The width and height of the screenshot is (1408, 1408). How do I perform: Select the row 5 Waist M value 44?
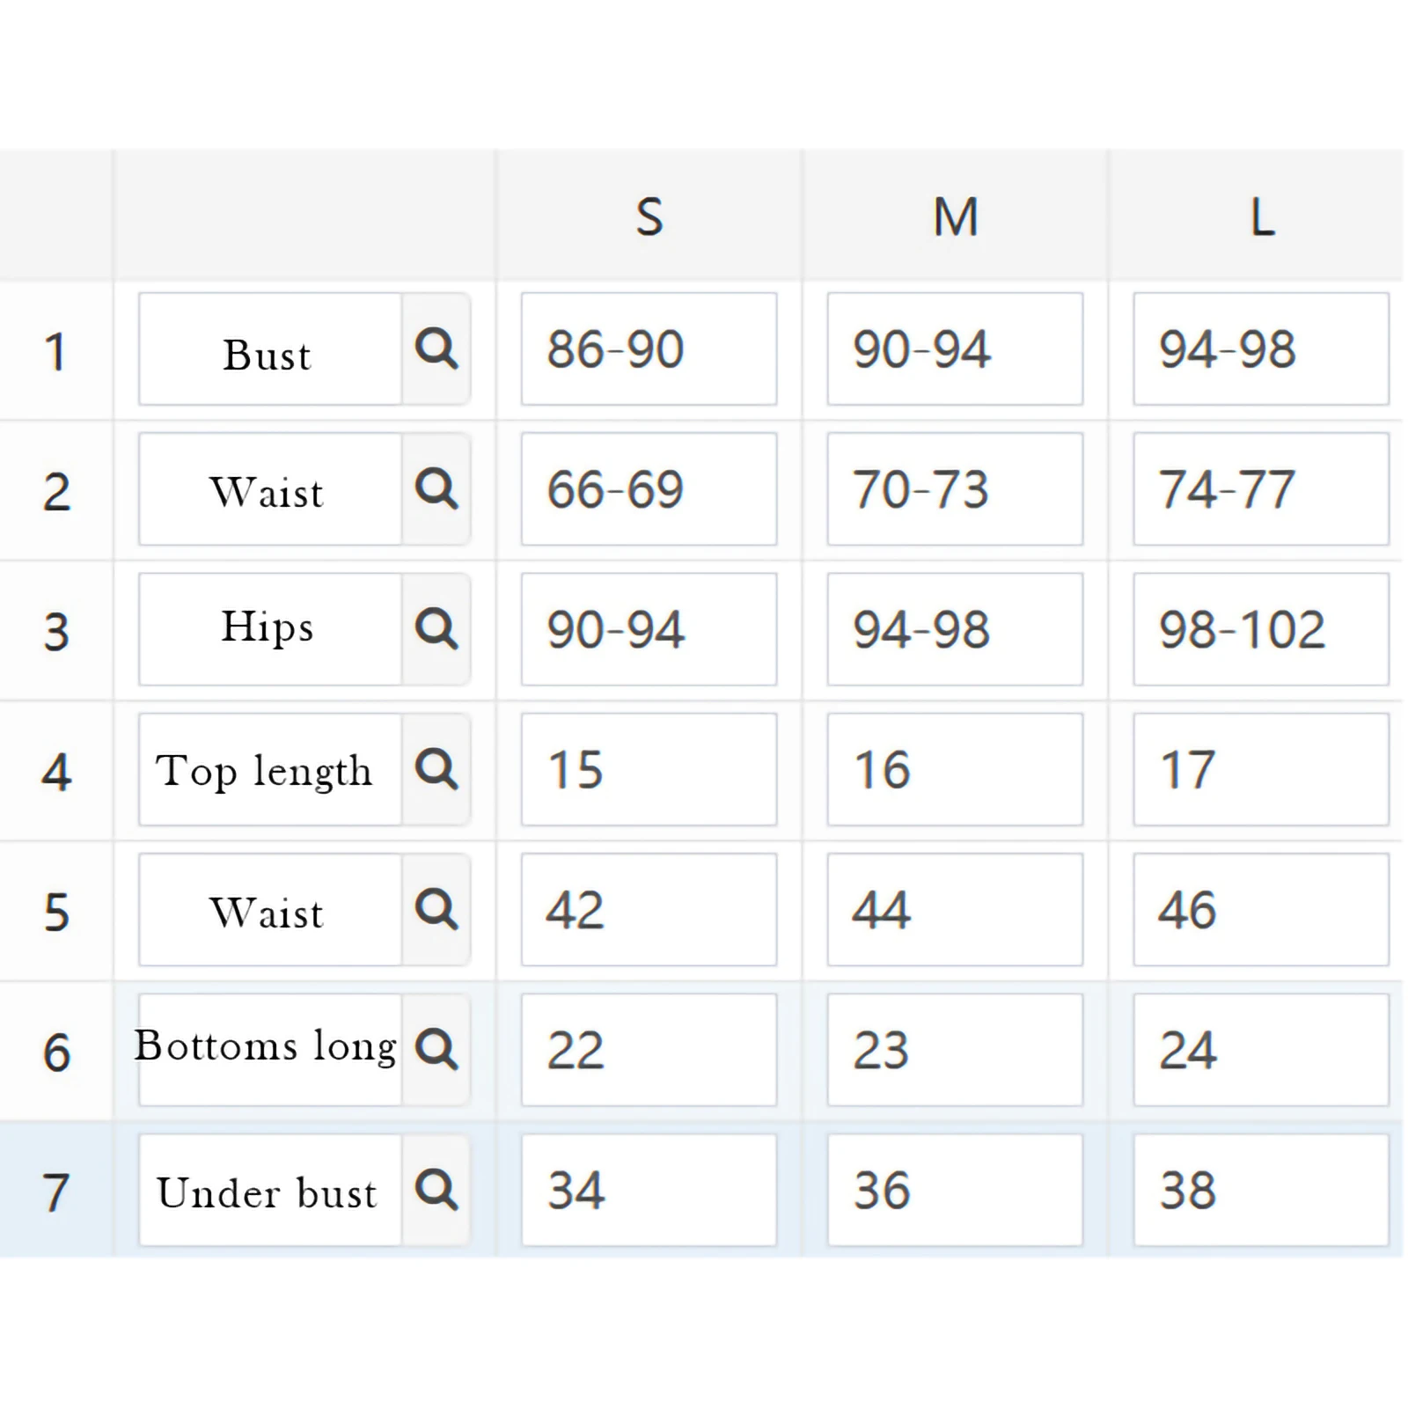point(955,910)
